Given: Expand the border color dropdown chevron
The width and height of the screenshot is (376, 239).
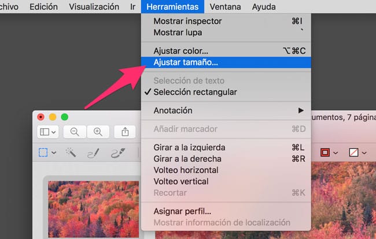Looking at the screenshot, I should [336, 153].
